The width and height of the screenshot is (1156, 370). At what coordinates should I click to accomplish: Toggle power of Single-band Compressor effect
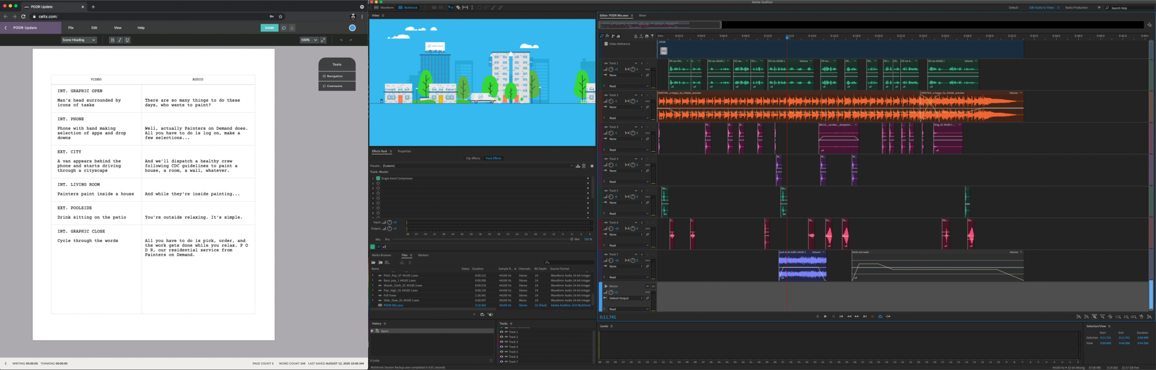point(378,178)
